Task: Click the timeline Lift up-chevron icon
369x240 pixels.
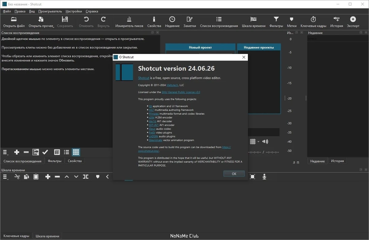Action: 67,176
